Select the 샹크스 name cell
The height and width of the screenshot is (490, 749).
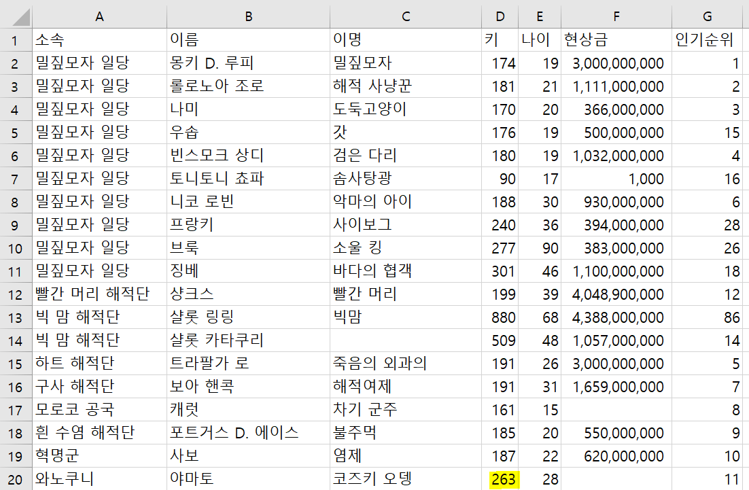click(x=248, y=294)
